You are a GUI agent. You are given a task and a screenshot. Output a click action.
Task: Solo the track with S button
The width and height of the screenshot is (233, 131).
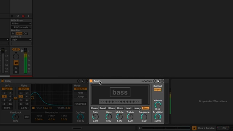coord(16,68)
